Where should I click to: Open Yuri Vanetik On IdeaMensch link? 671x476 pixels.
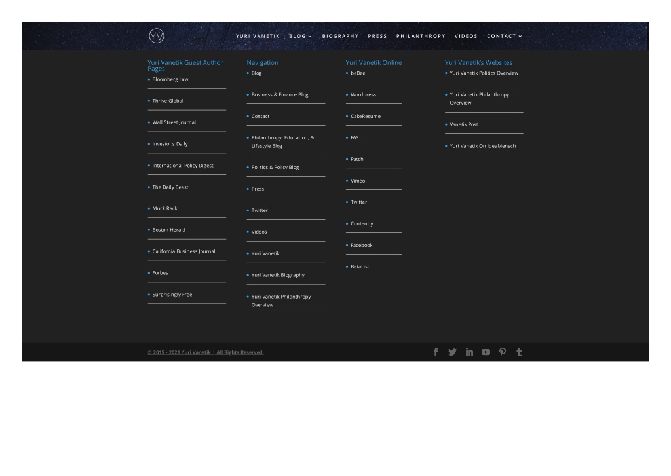pyautogui.click(x=483, y=146)
